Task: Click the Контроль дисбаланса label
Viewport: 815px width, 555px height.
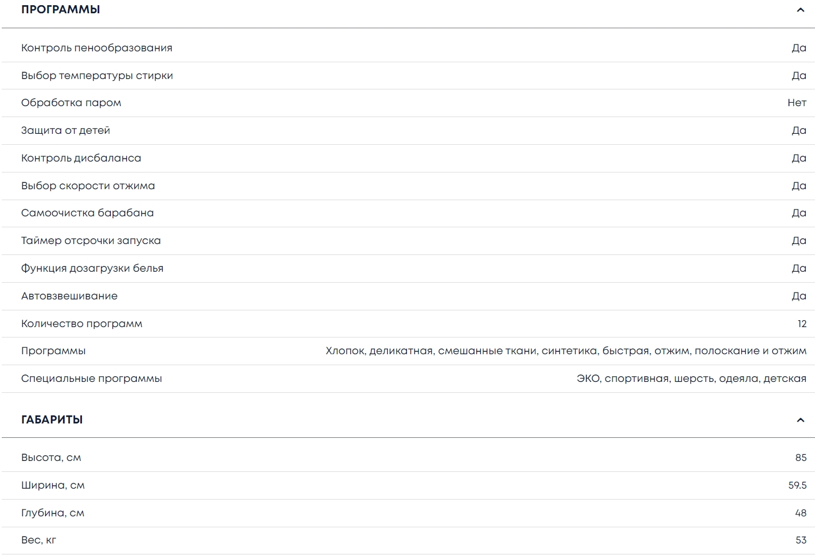Action: [x=81, y=158]
